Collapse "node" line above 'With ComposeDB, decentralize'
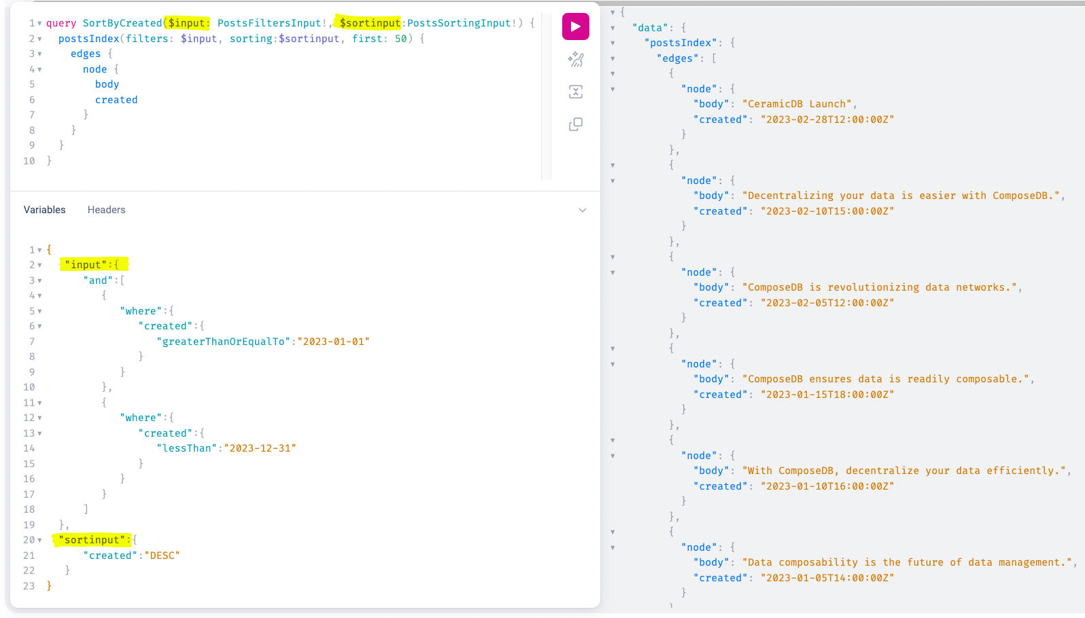 (x=613, y=456)
